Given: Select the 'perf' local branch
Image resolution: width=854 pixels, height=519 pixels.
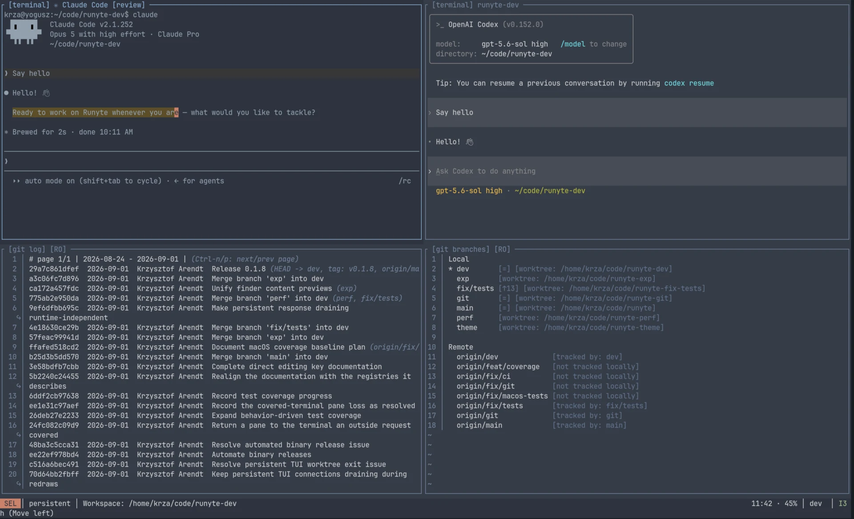Looking at the screenshot, I should (464, 318).
